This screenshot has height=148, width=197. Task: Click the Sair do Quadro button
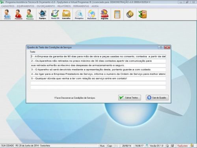click(x=157, y=97)
